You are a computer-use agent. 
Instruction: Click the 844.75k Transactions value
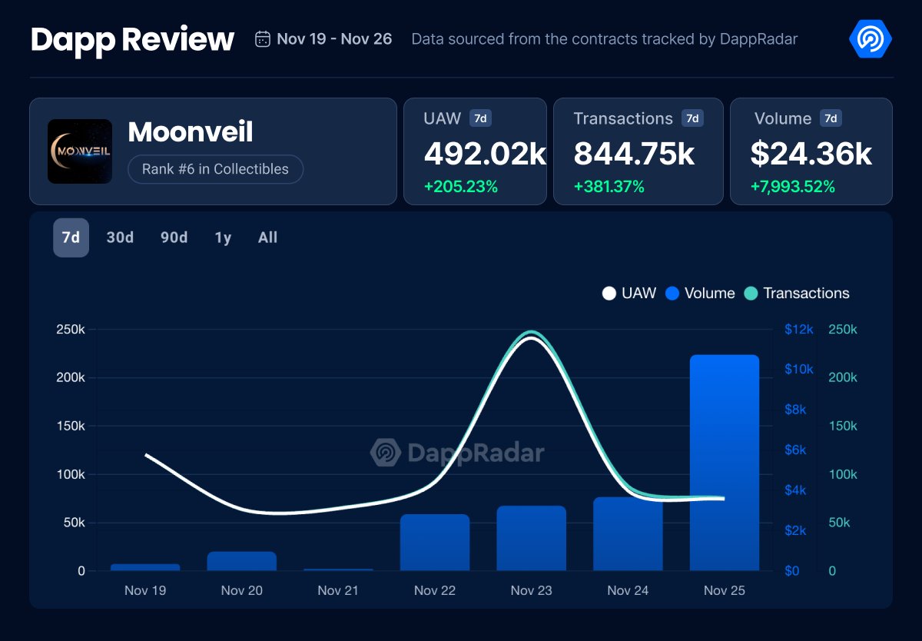click(634, 154)
